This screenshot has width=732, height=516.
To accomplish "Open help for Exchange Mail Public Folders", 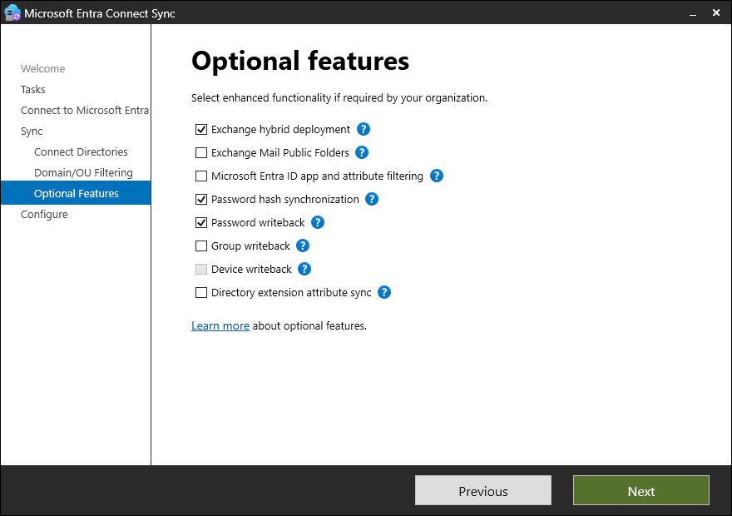I will point(362,153).
